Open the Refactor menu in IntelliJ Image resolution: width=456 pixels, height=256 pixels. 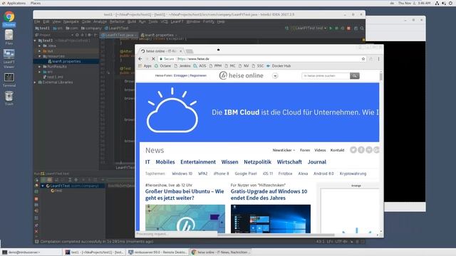(117, 22)
